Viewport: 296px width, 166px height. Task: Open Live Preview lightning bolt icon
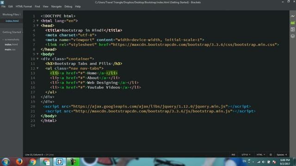[293, 16]
